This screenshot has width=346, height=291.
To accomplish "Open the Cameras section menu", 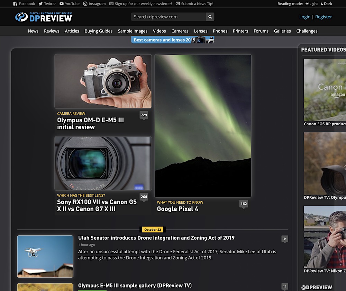I will pos(180,31).
